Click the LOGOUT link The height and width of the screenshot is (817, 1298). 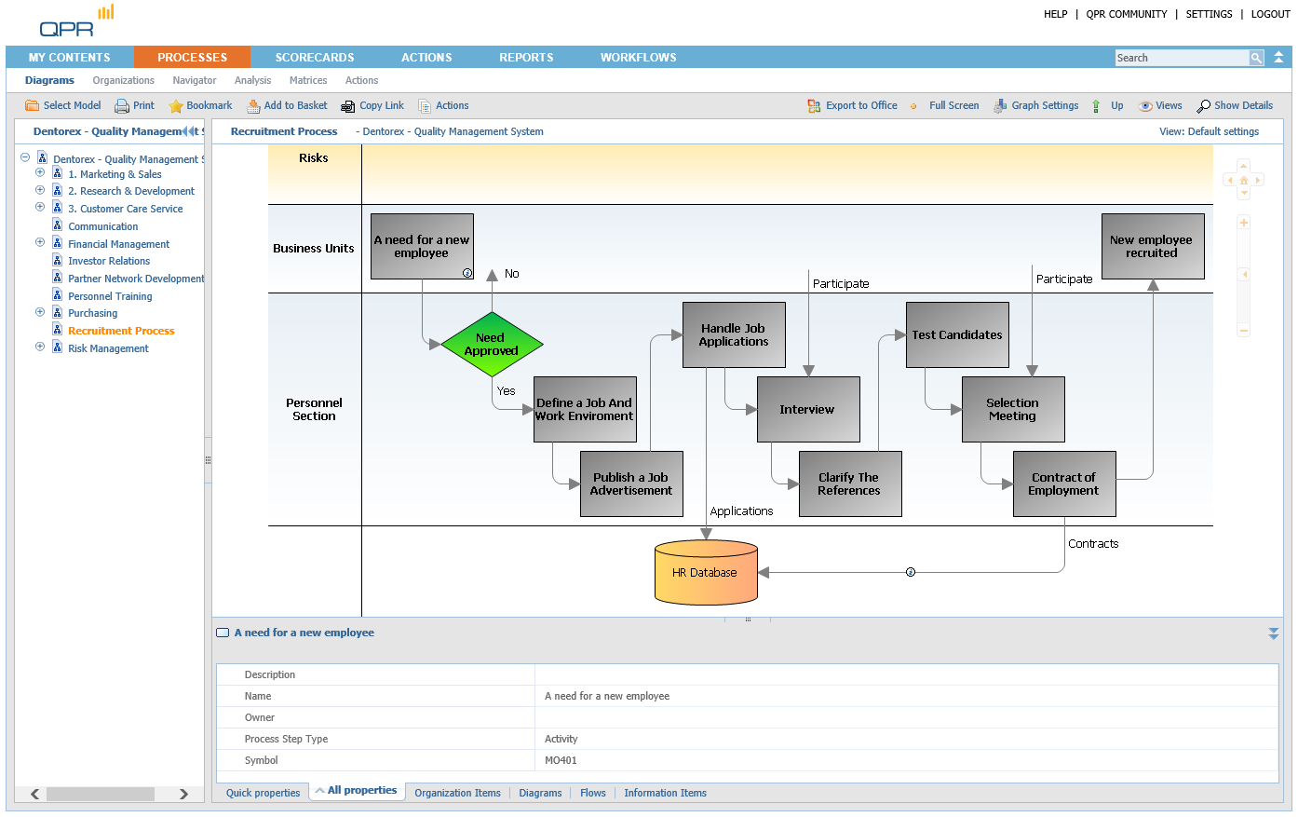tap(1270, 14)
